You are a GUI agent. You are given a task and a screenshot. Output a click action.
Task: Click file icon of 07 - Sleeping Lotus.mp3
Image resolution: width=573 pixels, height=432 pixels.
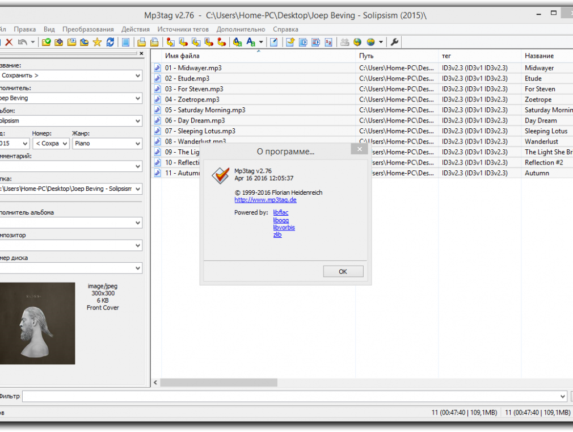[158, 131]
